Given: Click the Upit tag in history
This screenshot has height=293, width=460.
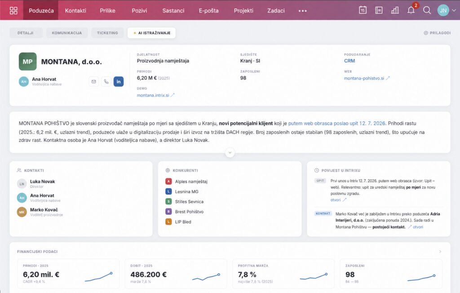Looking at the screenshot, I should (320, 181).
